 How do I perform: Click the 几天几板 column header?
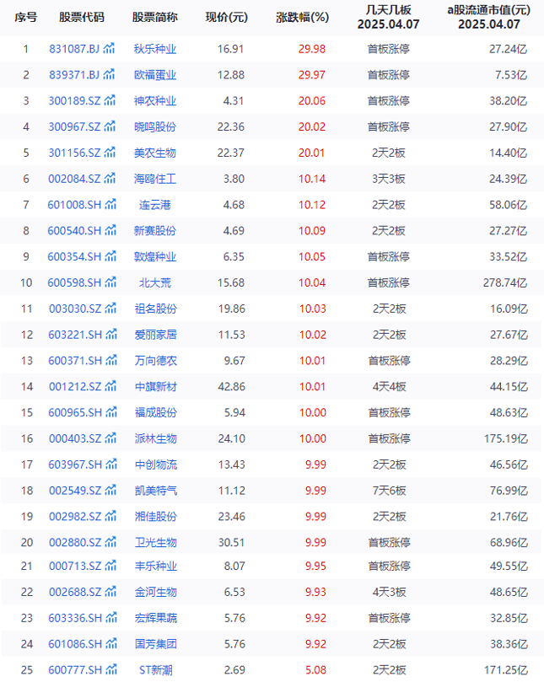(x=389, y=10)
